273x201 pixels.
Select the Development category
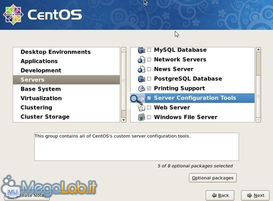tap(66, 70)
